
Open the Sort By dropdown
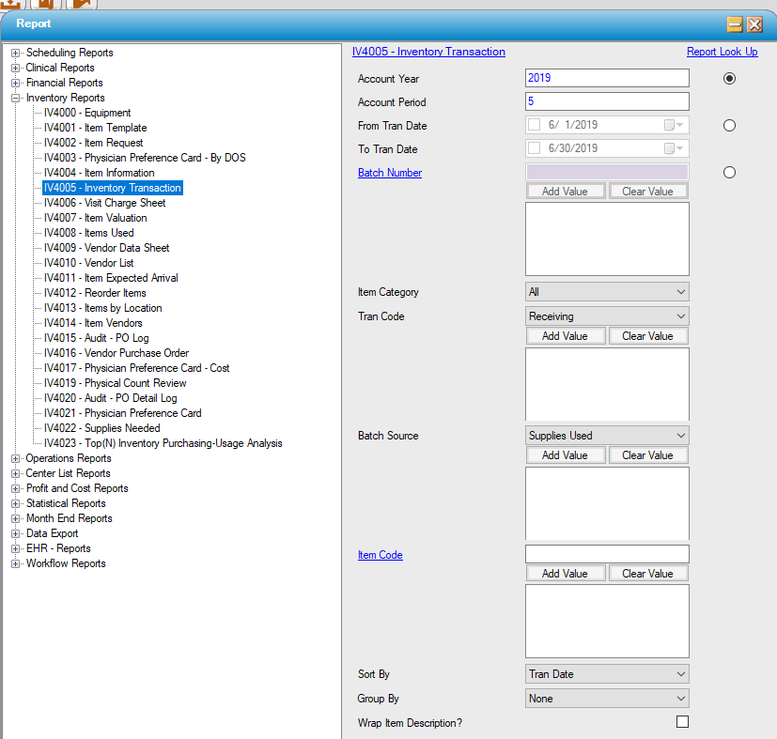coord(607,674)
